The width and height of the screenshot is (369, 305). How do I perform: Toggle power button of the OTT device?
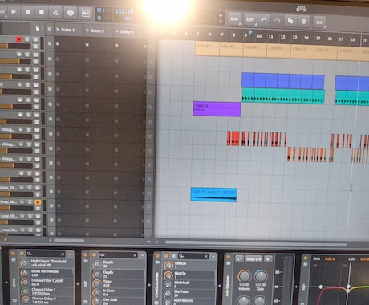tap(86, 254)
